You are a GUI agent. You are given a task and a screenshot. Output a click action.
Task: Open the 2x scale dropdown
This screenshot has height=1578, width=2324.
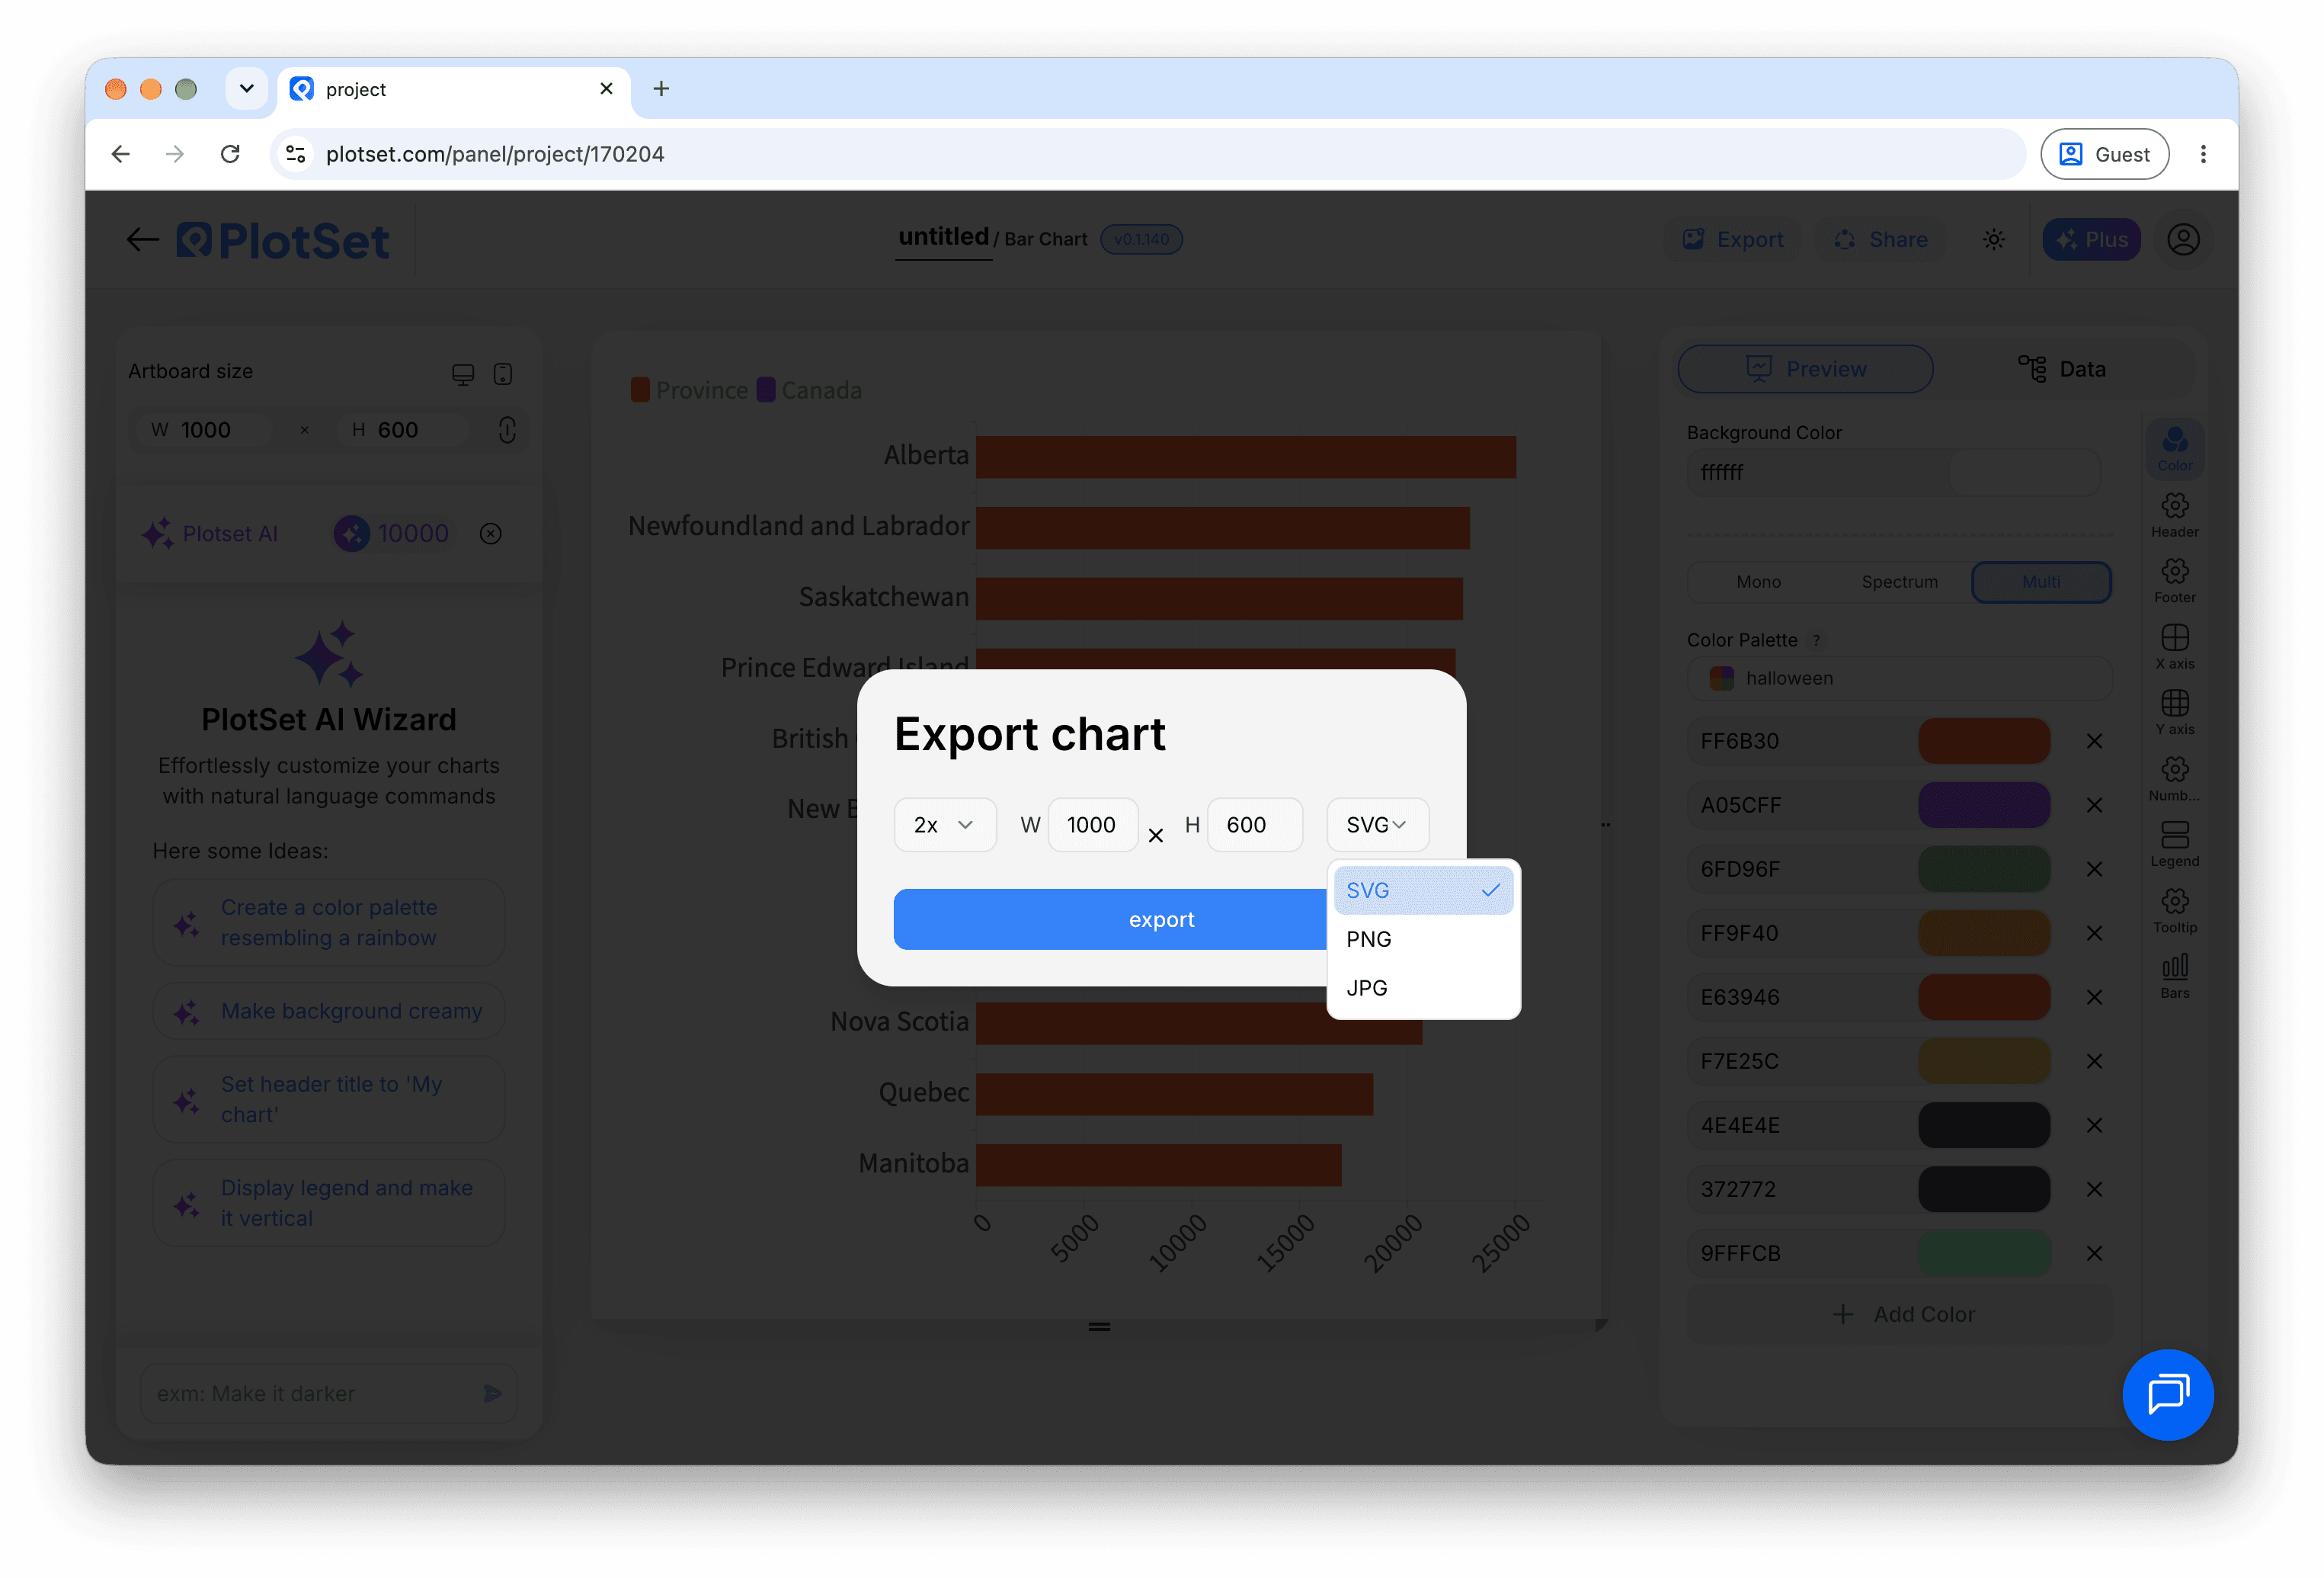coord(944,825)
